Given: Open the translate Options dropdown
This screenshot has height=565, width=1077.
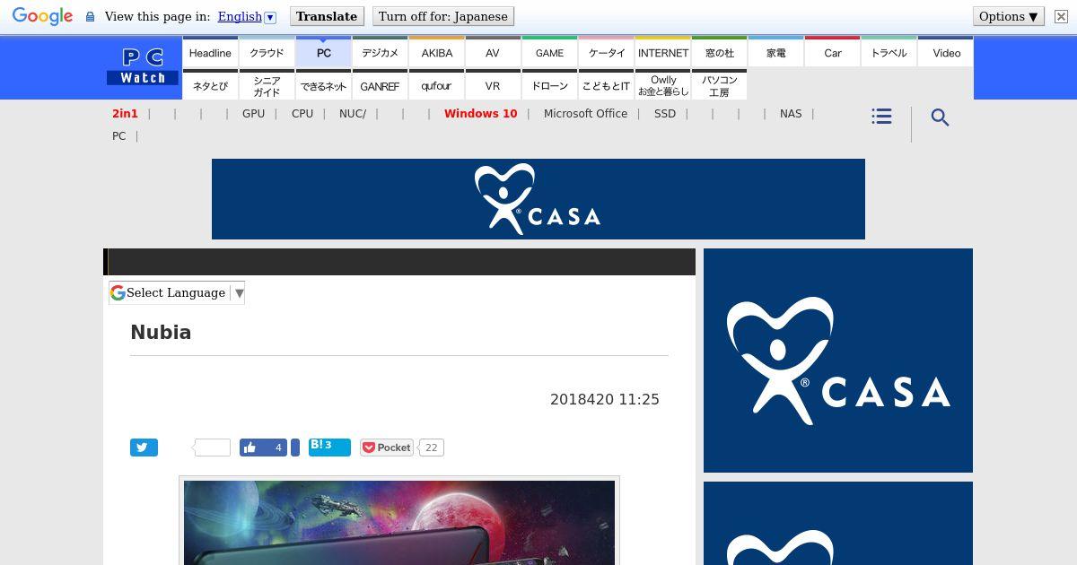Looking at the screenshot, I should [1009, 16].
